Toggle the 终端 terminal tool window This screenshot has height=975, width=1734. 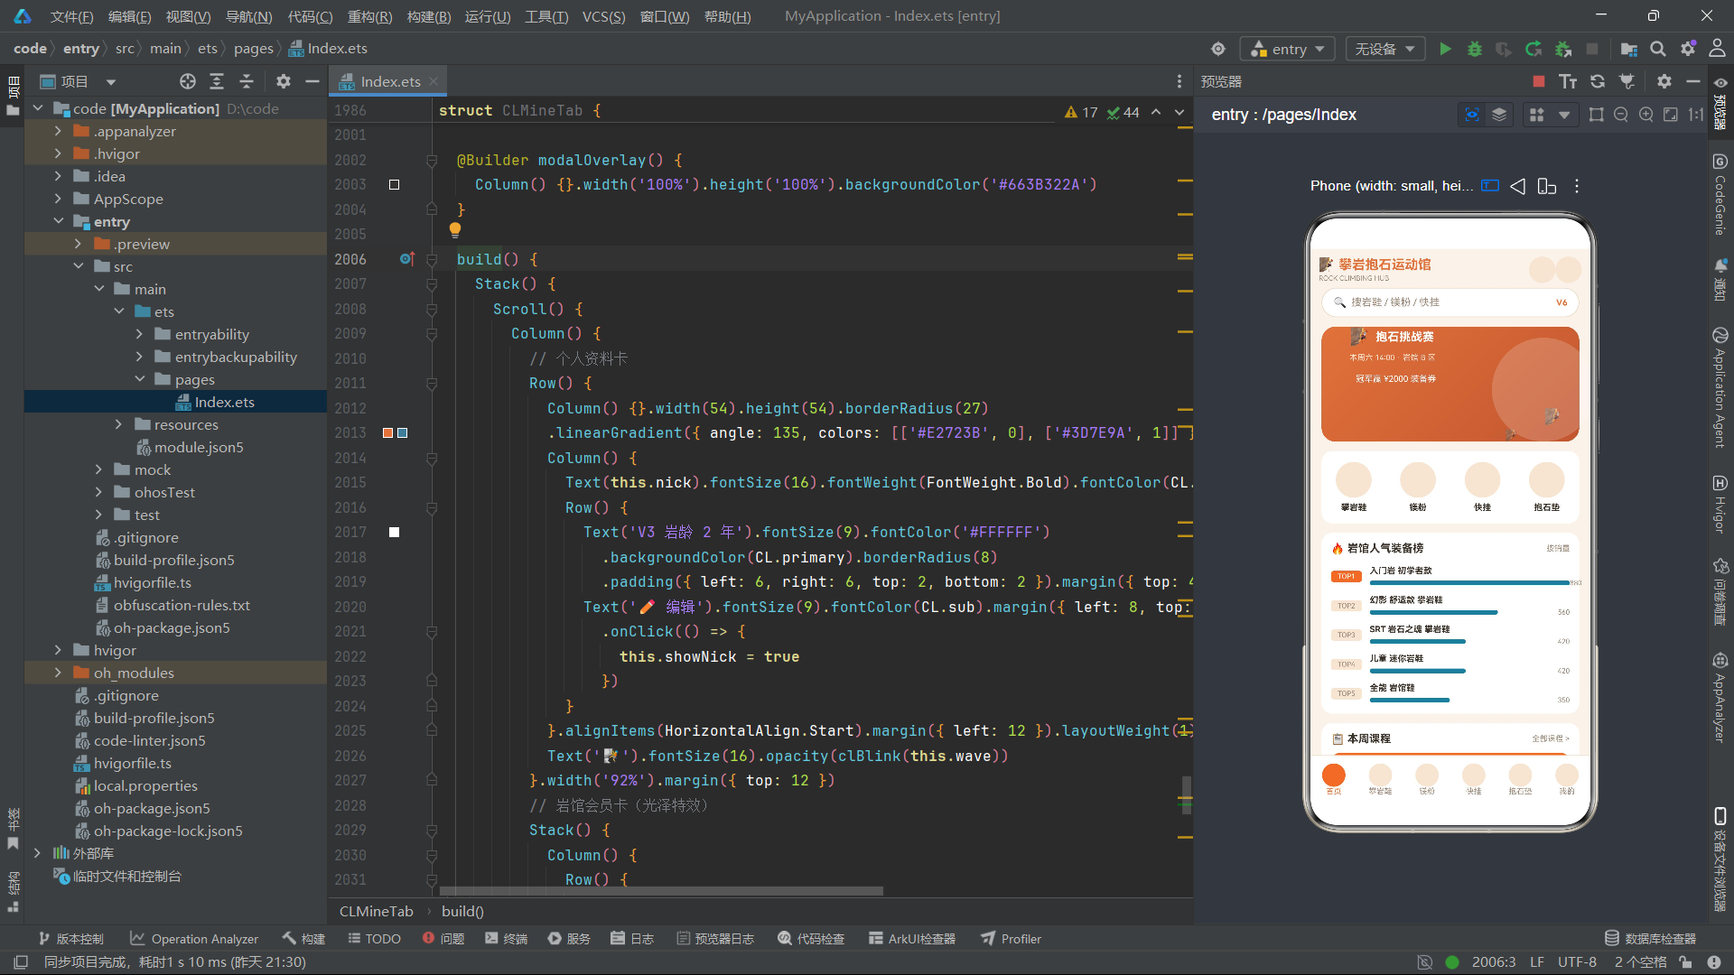(x=506, y=939)
